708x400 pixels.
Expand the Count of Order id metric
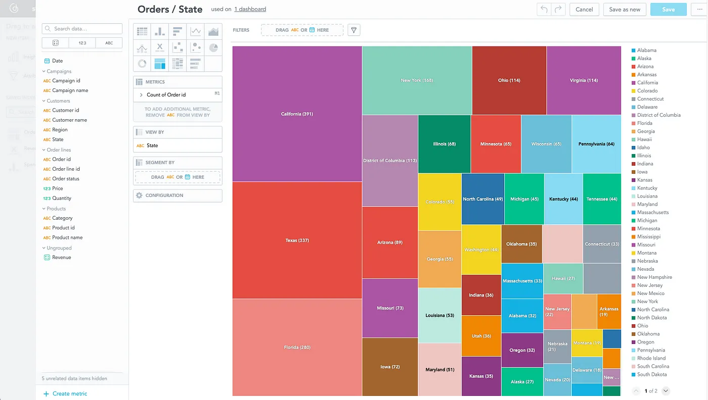pyautogui.click(x=141, y=95)
